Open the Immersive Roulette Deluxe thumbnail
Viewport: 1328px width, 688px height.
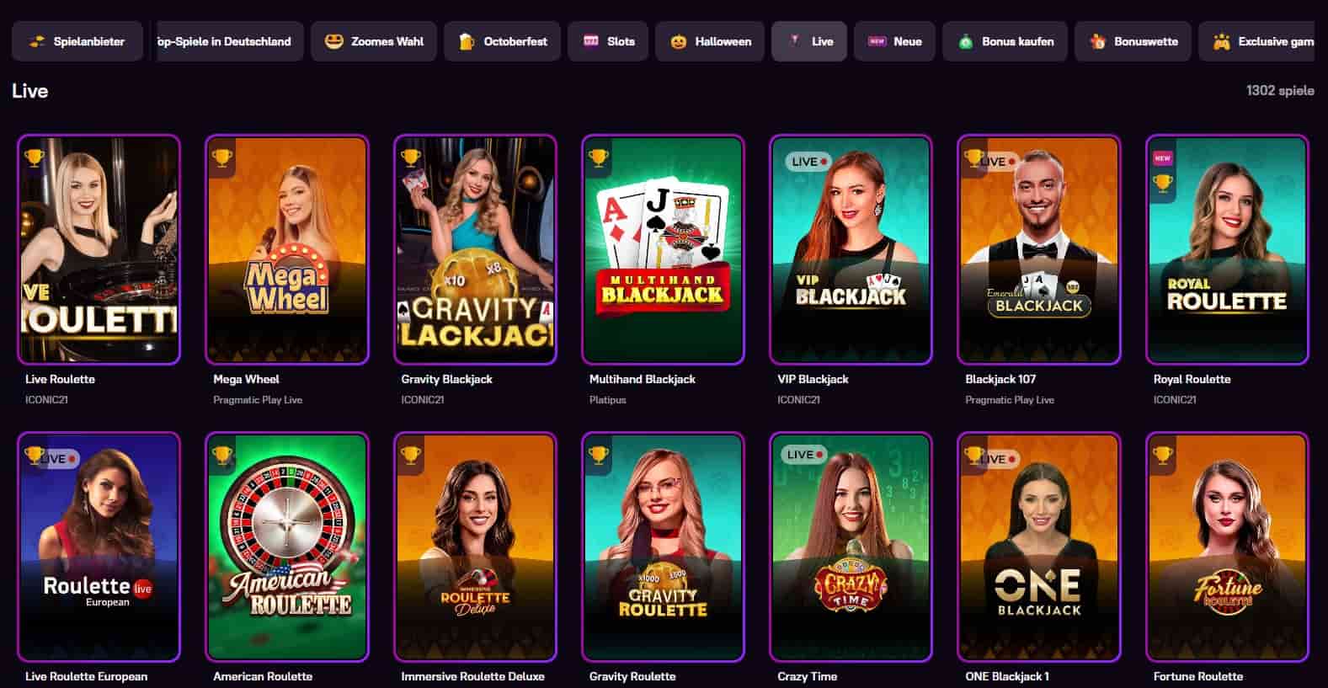475,547
